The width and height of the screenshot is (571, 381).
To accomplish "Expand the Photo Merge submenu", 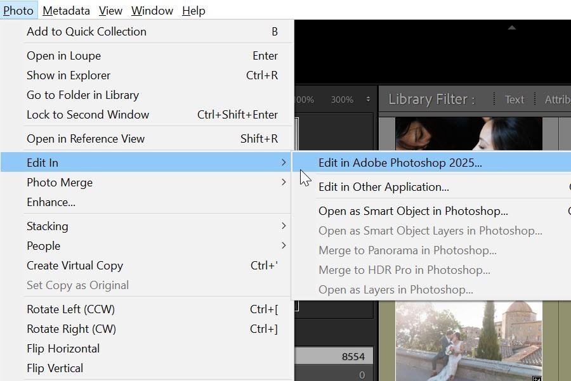I will (127, 182).
